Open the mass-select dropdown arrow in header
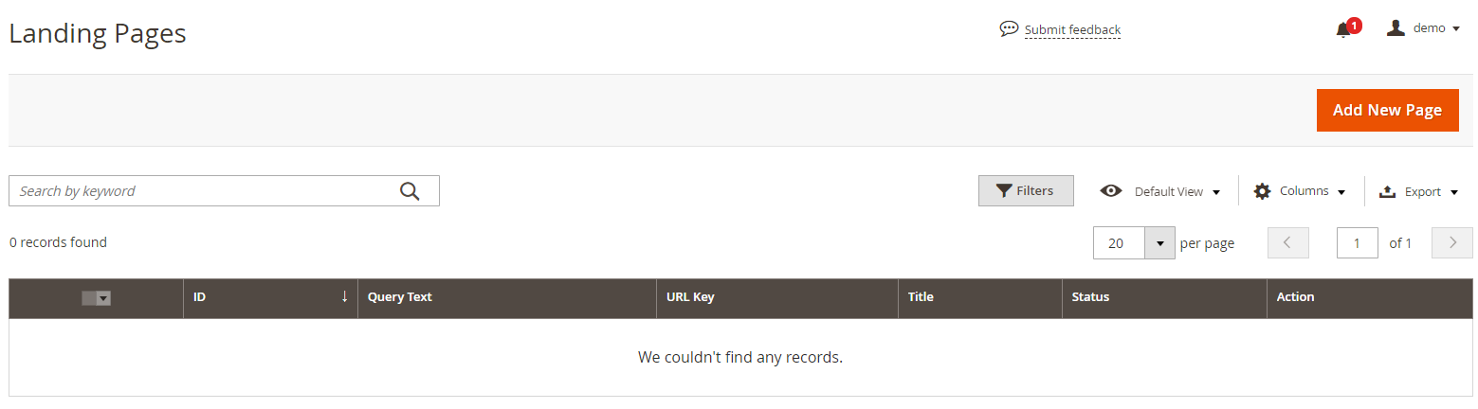 click(x=104, y=298)
